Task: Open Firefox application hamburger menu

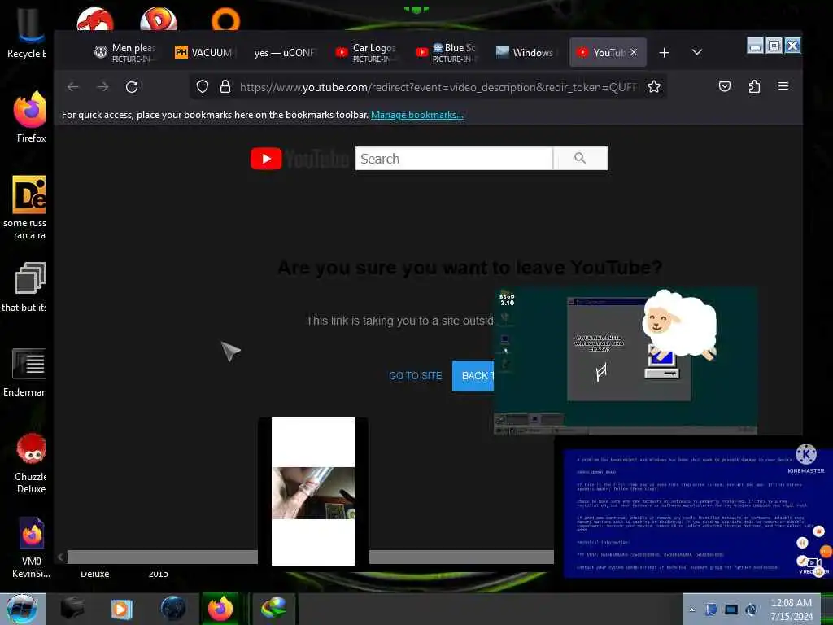Action: [x=783, y=86]
